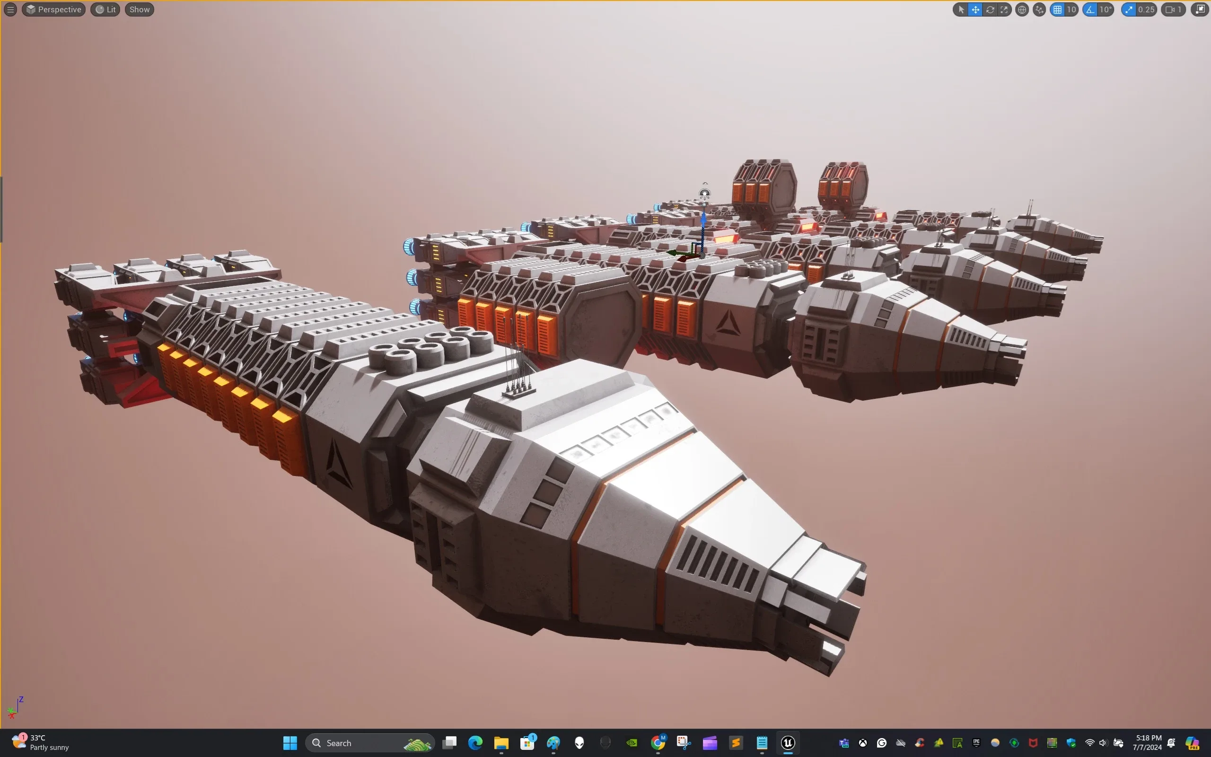
Task: Open the Lit view mode dropdown
Action: (105, 9)
